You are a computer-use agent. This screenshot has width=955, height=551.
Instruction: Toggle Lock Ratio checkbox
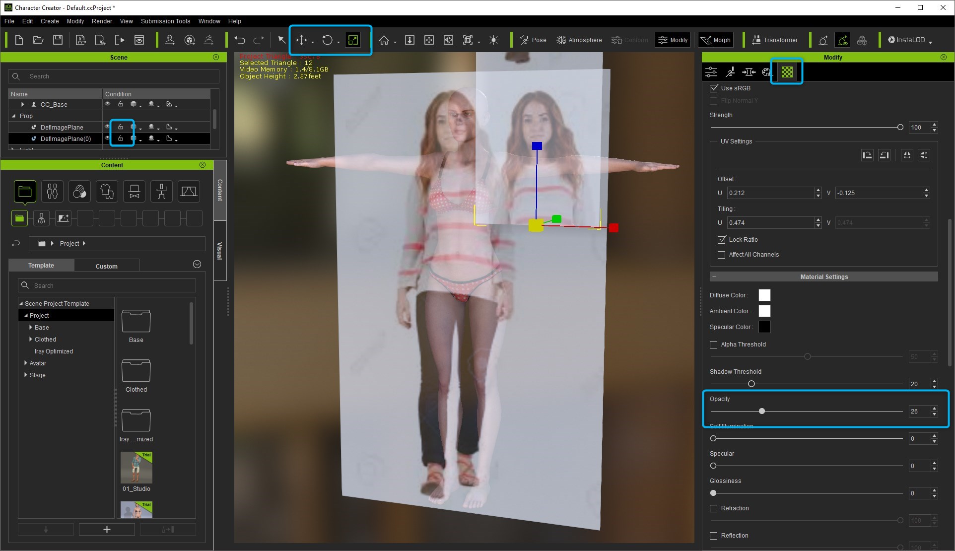click(722, 239)
